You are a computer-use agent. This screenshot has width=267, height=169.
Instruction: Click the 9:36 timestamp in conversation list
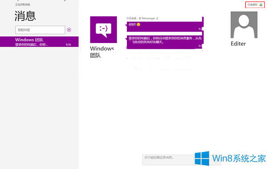tap(68, 45)
